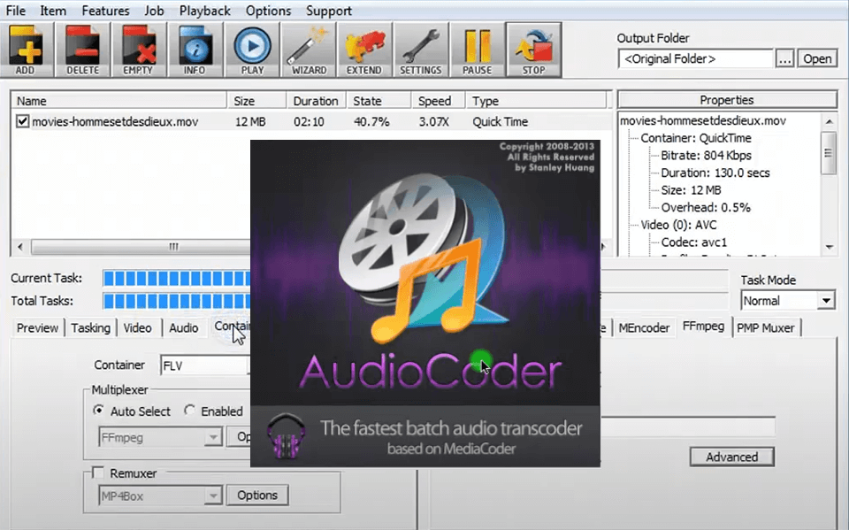Sort by the Type column header
This screenshot has width=849, height=530.
tap(536, 101)
